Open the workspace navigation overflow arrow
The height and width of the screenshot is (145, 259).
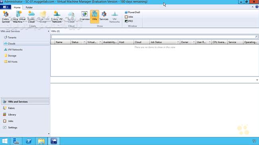[x=49, y=134]
